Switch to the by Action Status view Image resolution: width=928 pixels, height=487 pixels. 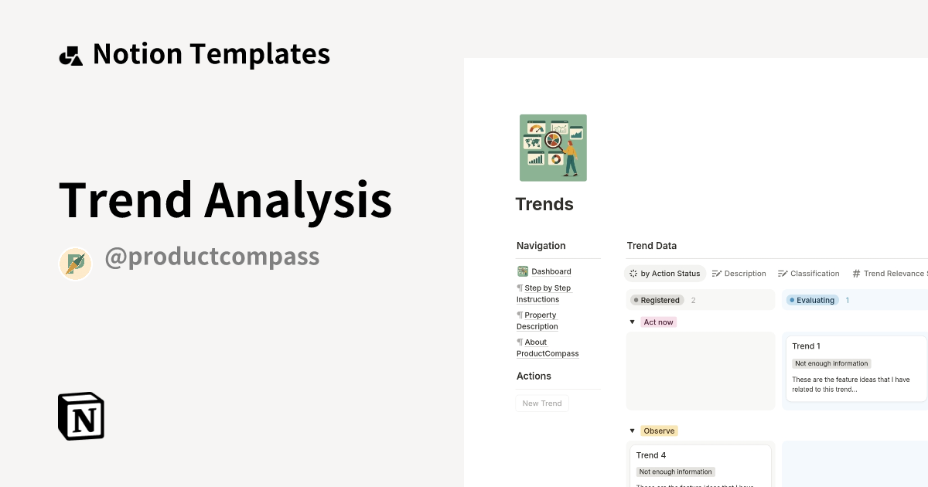point(670,273)
